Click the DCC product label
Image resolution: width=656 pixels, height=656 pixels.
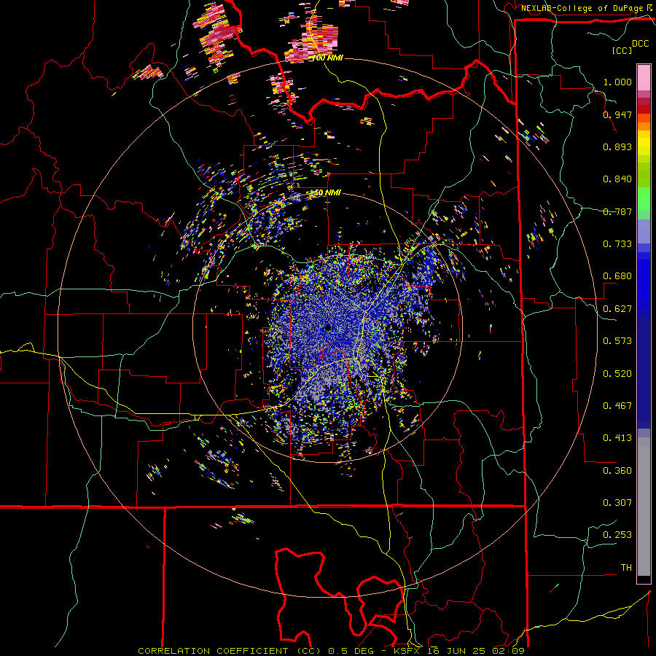pyautogui.click(x=640, y=44)
